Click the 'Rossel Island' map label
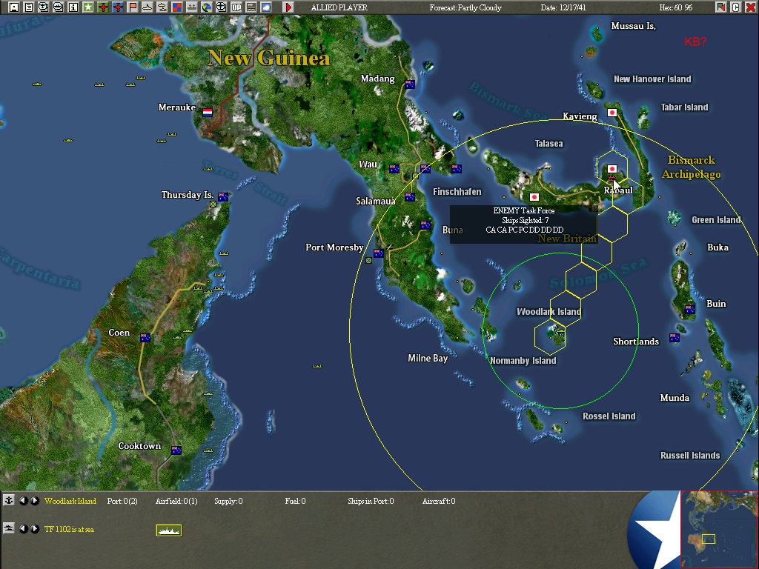 [x=609, y=416]
